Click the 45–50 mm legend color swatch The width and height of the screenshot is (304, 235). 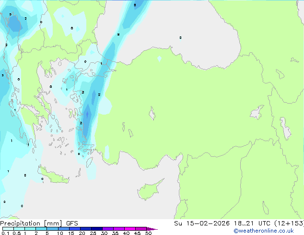coord(141,229)
